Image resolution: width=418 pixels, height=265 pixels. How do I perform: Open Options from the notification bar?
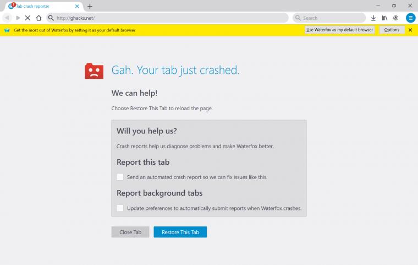[x=392, y=30]
